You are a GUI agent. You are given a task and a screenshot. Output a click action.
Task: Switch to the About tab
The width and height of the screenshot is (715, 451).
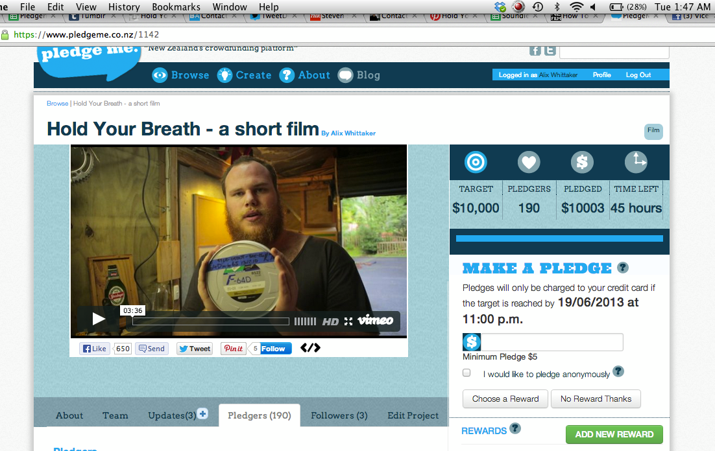tap(69, 416)
